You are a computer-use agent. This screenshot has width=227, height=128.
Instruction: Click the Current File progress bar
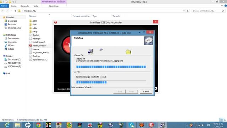(111, 67)
